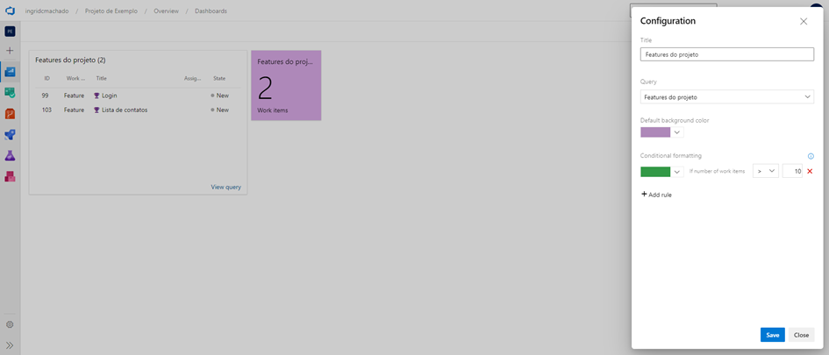The width and height of the screenshot is (829, 355).
Task: Click the plus icon in sidebar
Action: [x=10, y=51]
